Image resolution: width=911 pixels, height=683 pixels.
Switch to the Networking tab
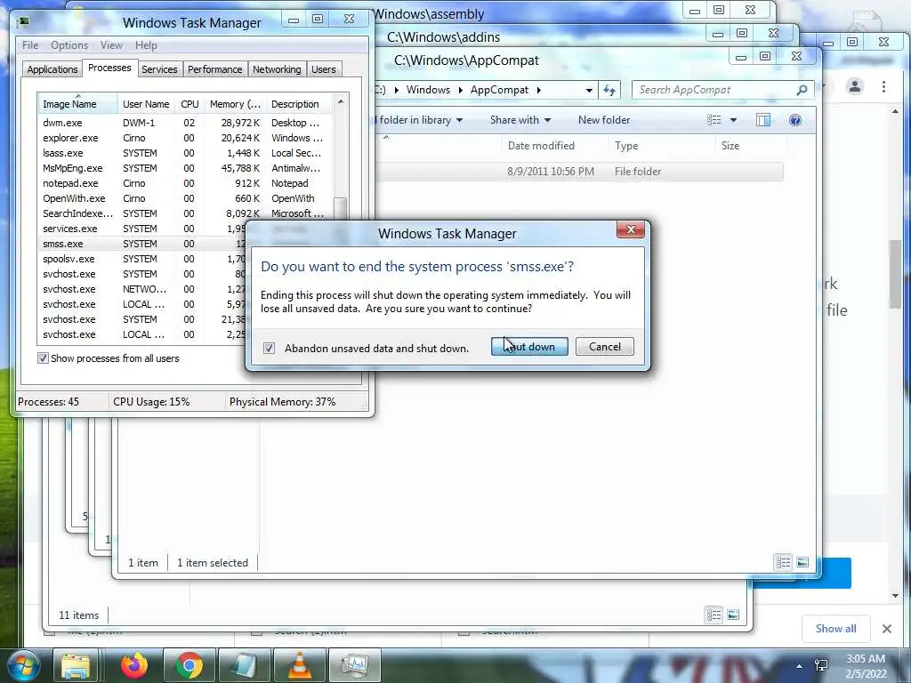tap(278, 69)
